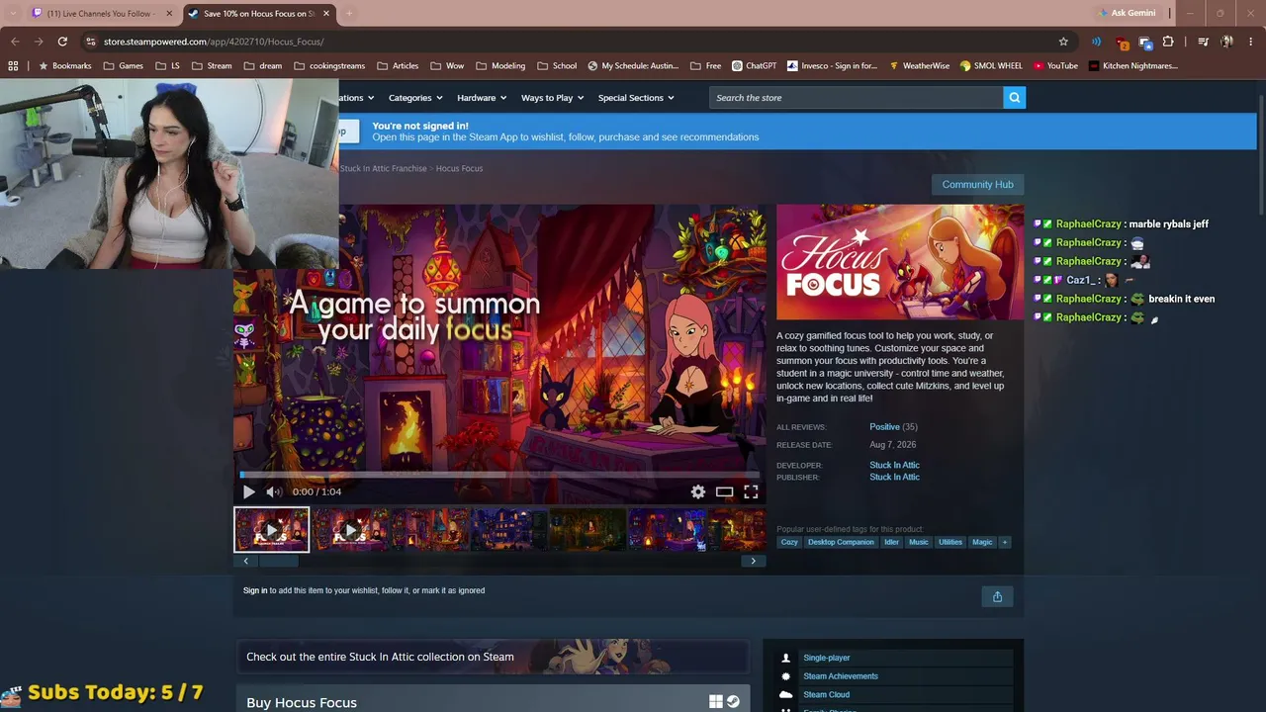Viewport: 1266px width, 712px height.
Task: View site information icon in address bar
Action: pyautogui.click(x=91, y=42)
